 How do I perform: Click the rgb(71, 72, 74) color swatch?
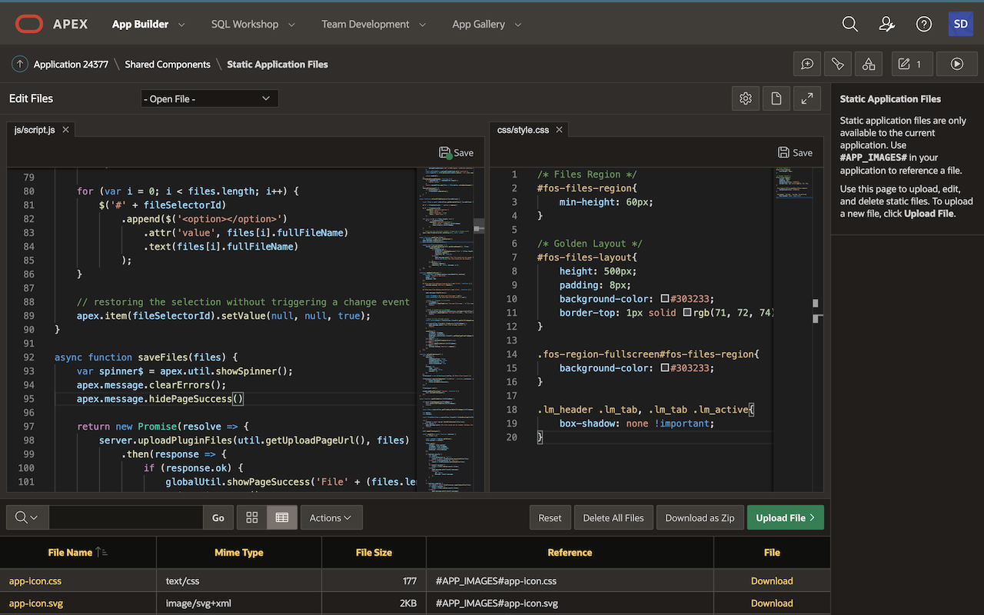pyautogui.click(x=687, y=313)
